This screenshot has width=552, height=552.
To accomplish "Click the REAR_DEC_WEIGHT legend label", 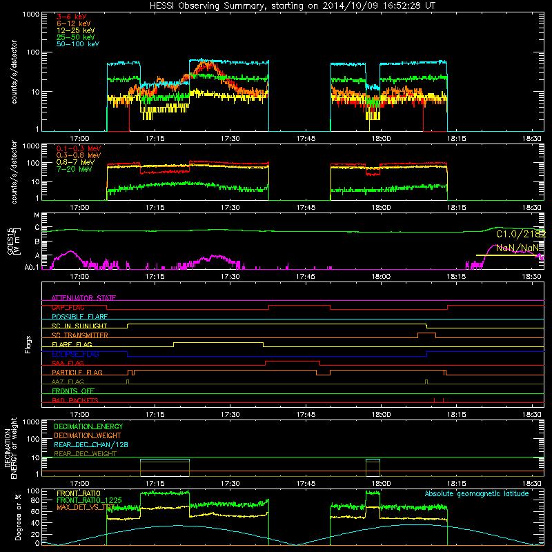I will [85, 454].
